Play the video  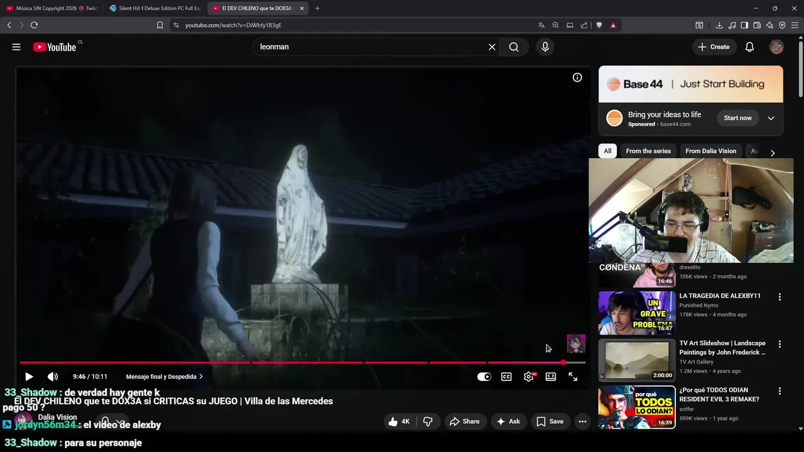coord(29,377)
